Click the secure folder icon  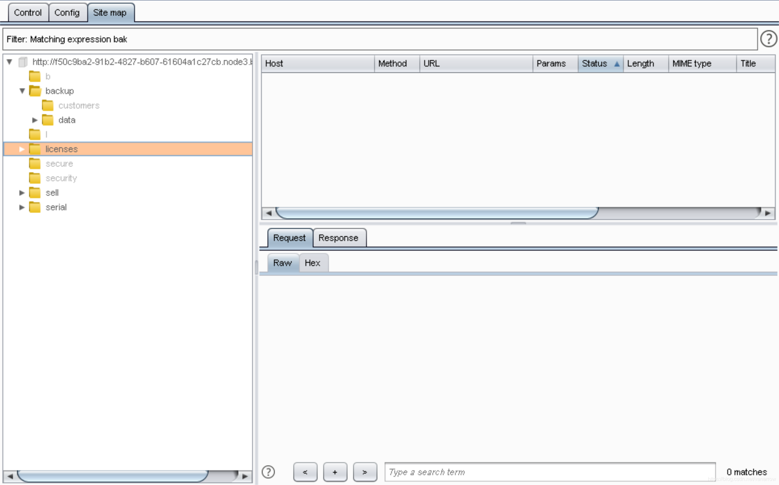pyautogui.click(x=35, y=164)
